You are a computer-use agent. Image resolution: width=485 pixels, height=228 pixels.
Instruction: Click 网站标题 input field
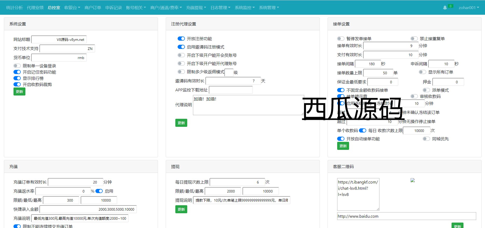(x=59, y=40)
